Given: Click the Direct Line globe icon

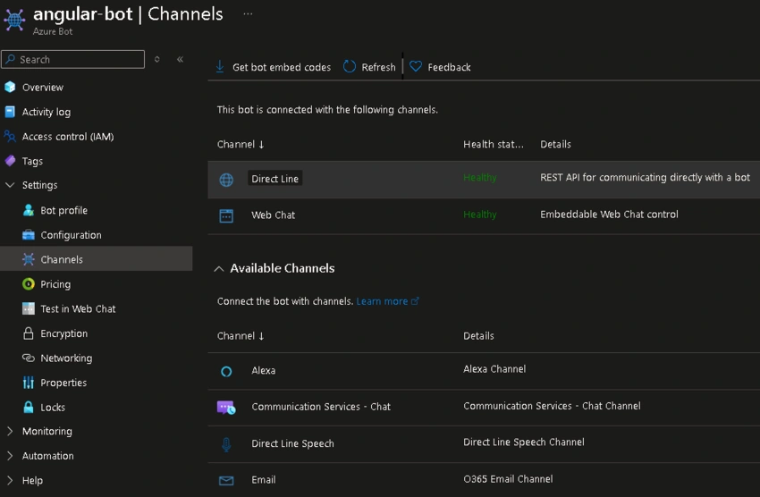Looking at the screenshot, I should coord(226,180).
